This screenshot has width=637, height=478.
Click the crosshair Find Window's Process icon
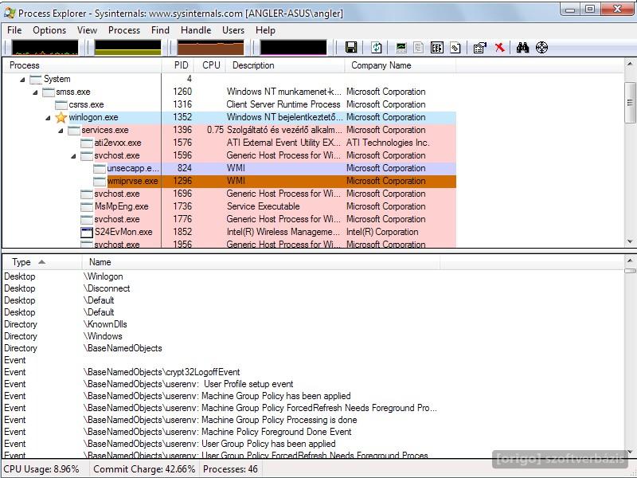tap(542, 48)
